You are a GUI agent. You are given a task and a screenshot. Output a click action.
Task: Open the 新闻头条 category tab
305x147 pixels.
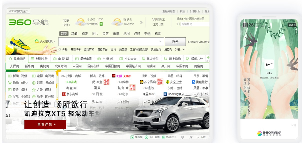point(39,59)
